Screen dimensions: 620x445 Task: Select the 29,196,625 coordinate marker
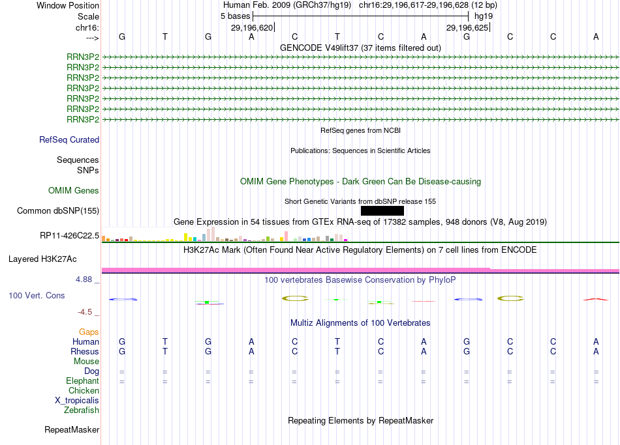point(468,27)
